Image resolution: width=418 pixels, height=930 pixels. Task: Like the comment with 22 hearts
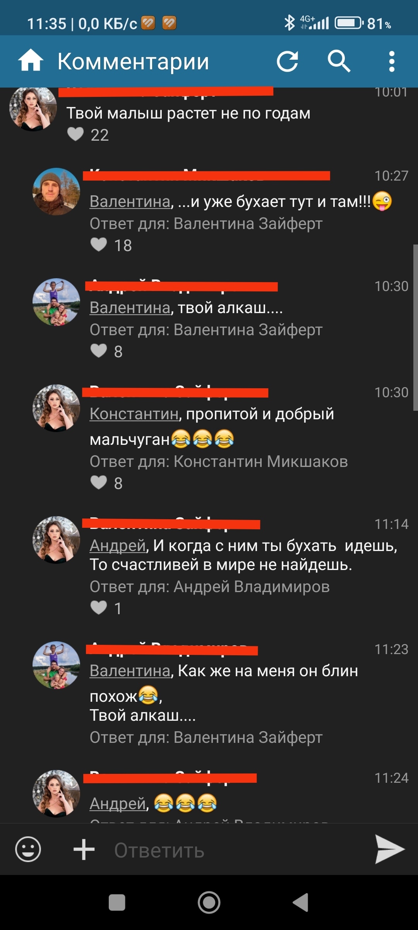click(75, 134)
